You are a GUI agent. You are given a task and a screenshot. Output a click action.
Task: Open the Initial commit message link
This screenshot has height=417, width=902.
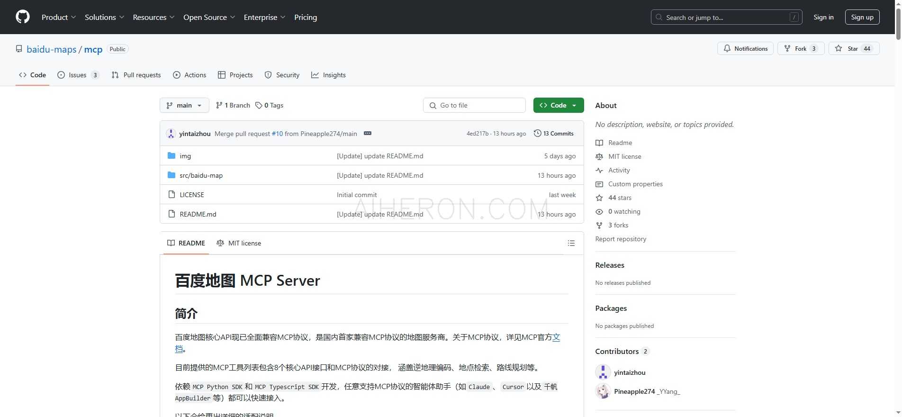coord(357,195)
